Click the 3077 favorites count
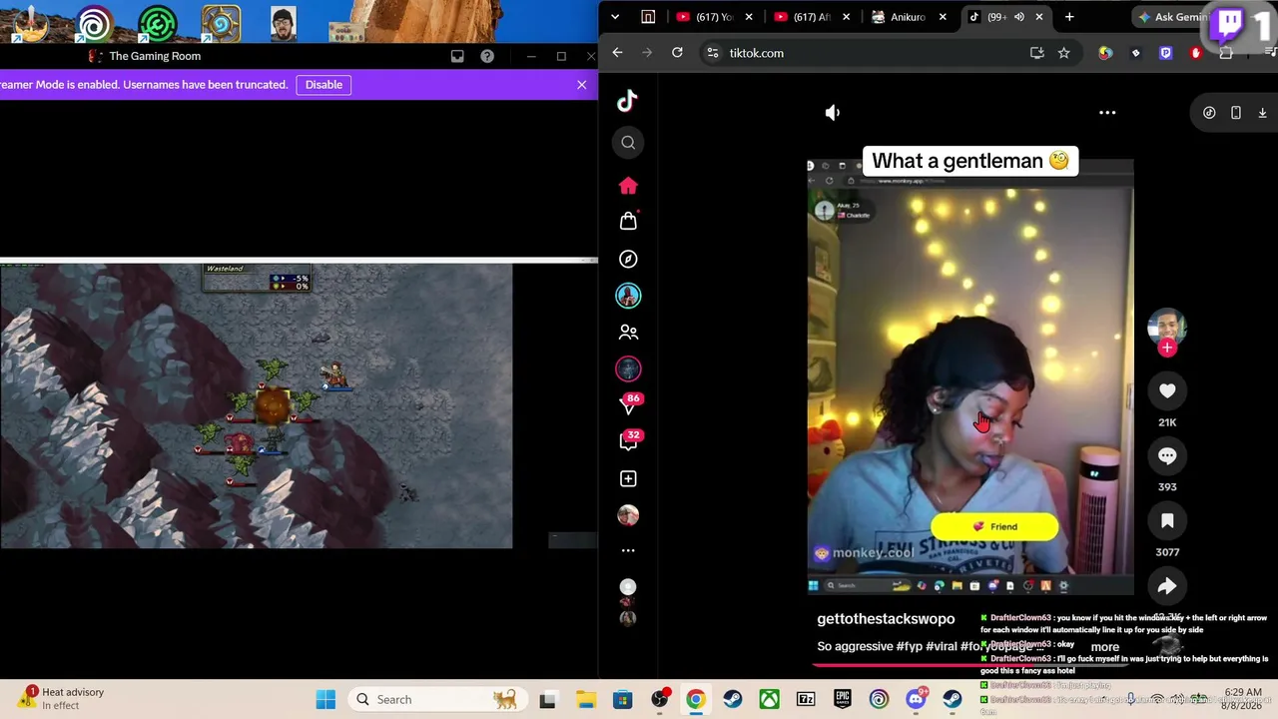 click(1167, 552)
